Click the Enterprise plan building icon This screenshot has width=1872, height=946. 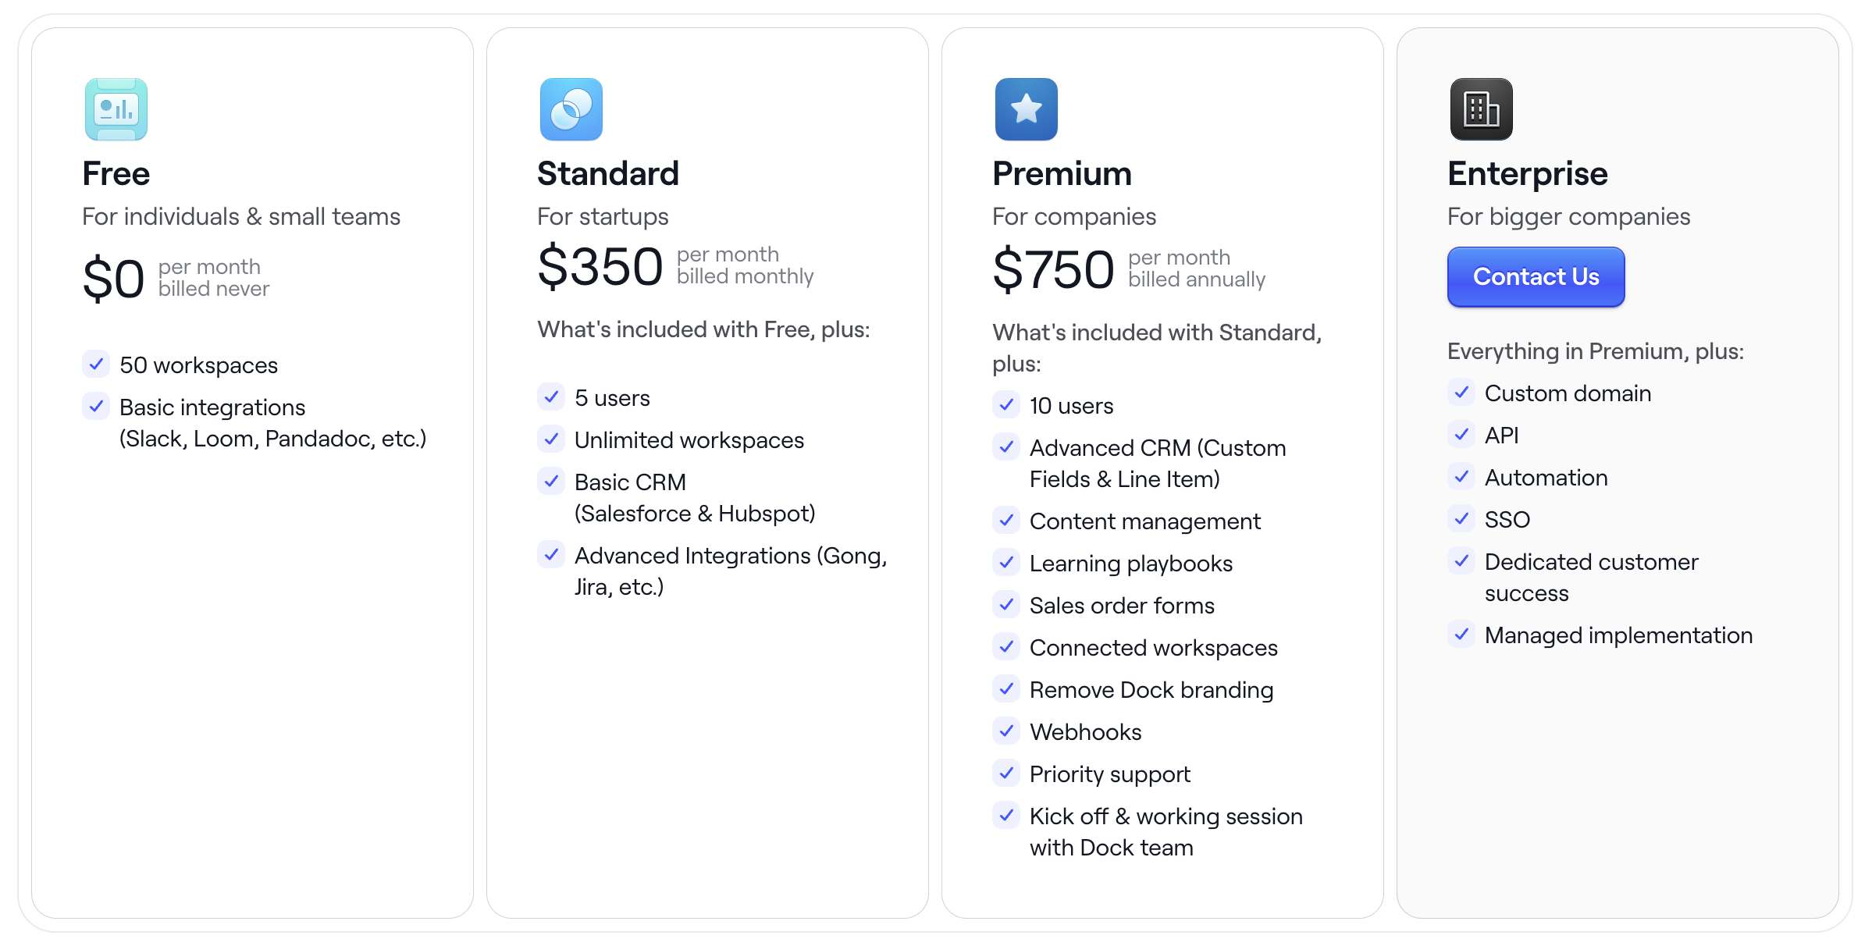click(x=1482, y=109)
